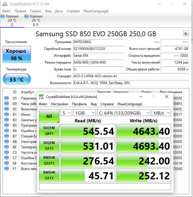The image size is (193, 197).
Task: Click the serial number field S21NNXAG631222X
Action: (98, 49)
